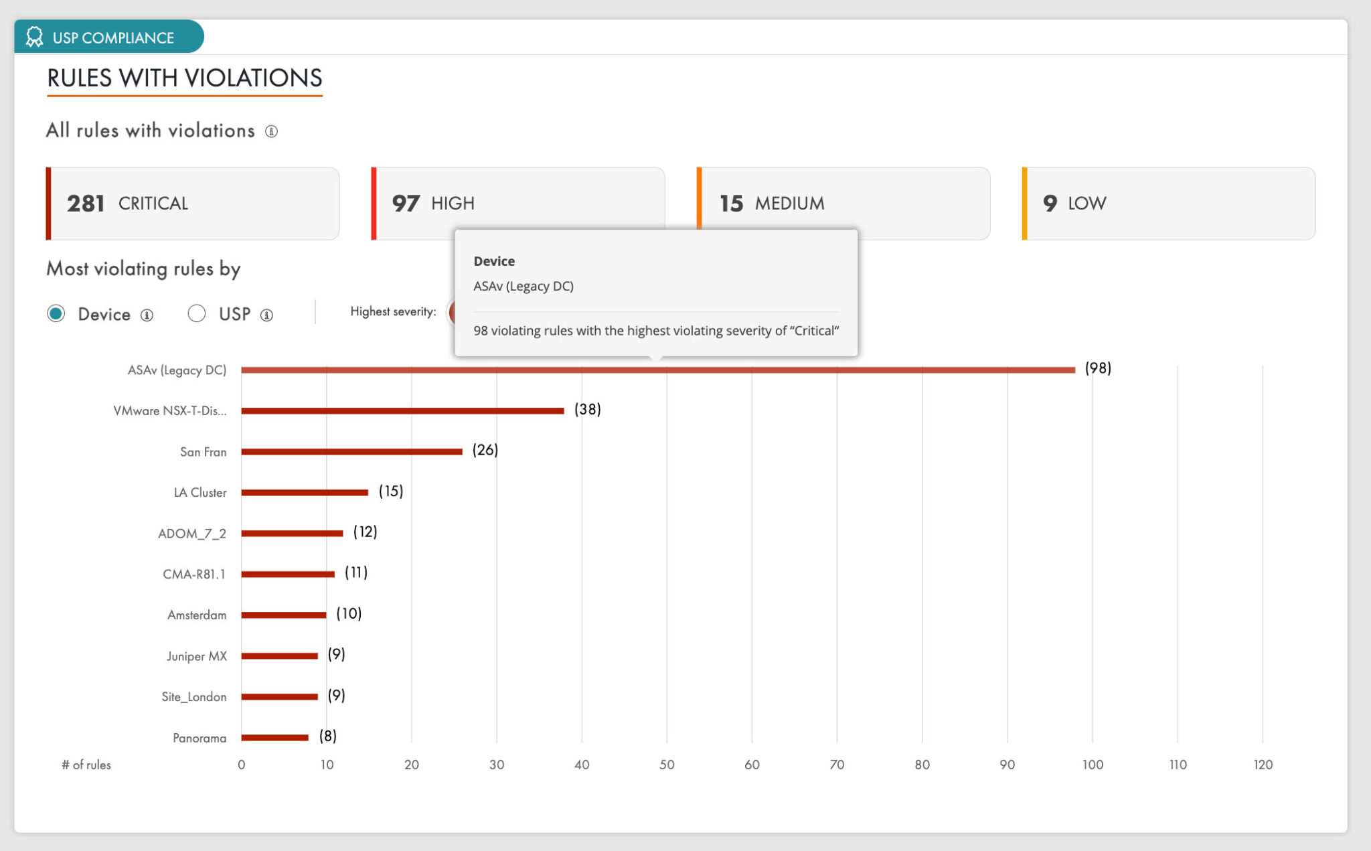Screen dimensions: 1371x851
Task: Click the Critical severity red indicator bar
Action: point(50,203)
